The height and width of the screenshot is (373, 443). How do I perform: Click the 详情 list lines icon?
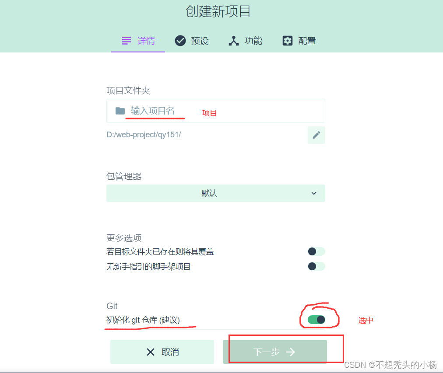[126, 41]
